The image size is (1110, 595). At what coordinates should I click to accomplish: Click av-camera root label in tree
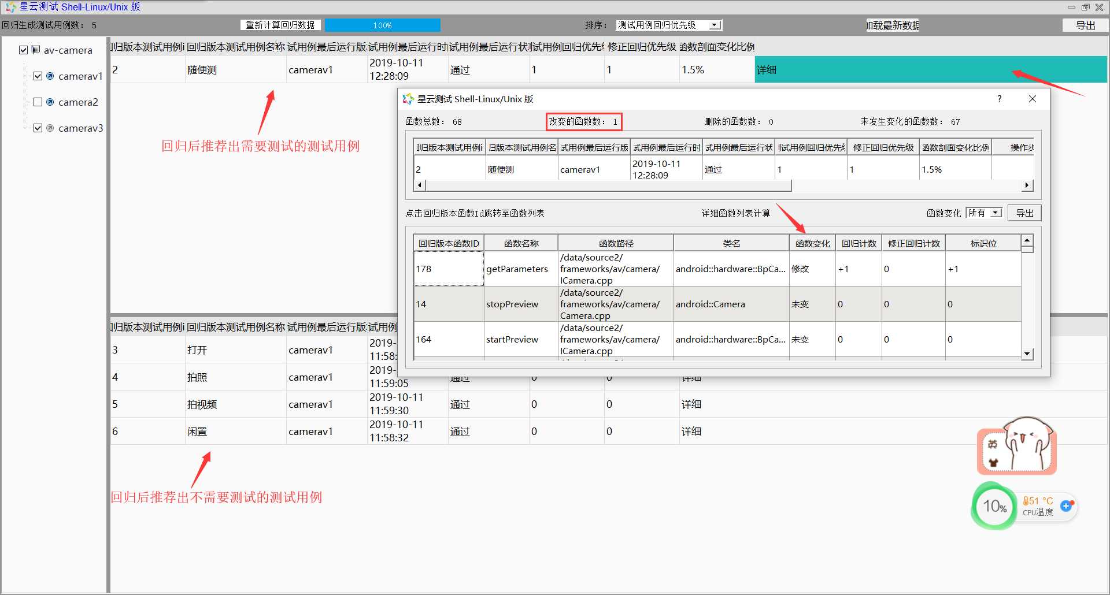tap(68, 50)
